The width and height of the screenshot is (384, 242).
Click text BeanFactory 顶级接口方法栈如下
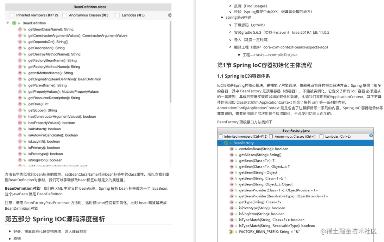245,122
